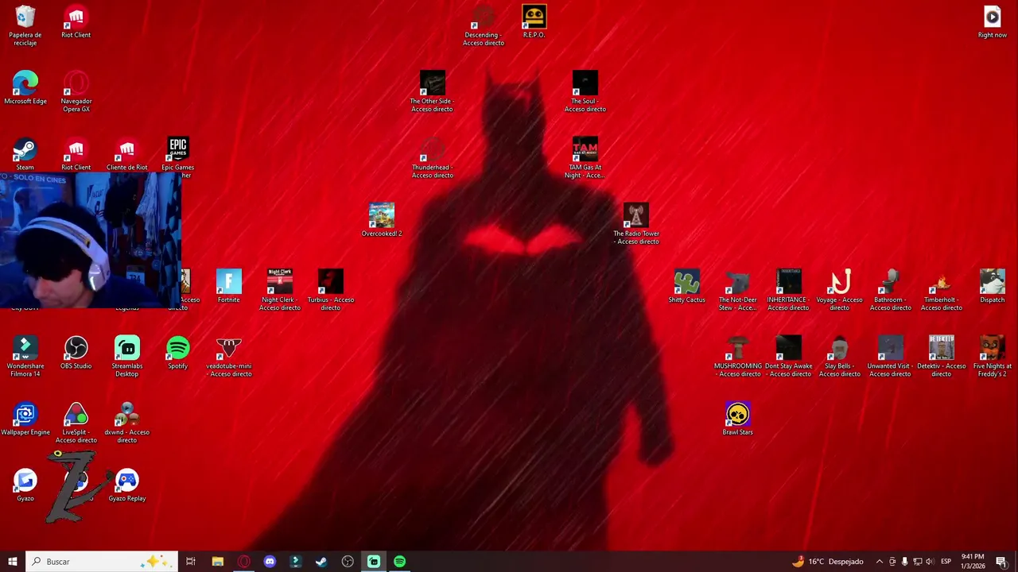
Task: Open OBS Studio from the taskbar
Action: pyautogui.click(x=348, y=562)
